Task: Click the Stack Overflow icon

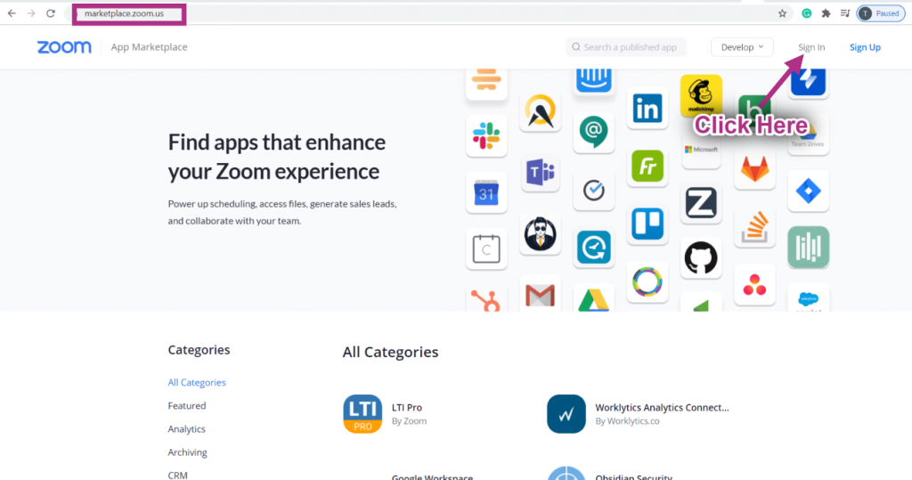Action: point(755,227)
